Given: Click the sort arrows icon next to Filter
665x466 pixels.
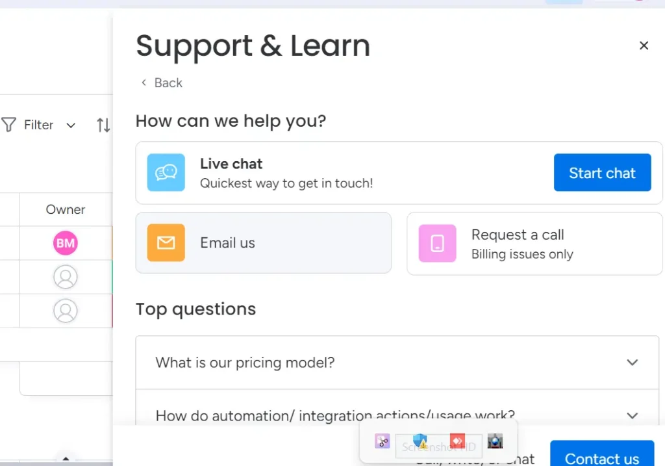Looking at the screenshot, I should [x=103, y=125].
